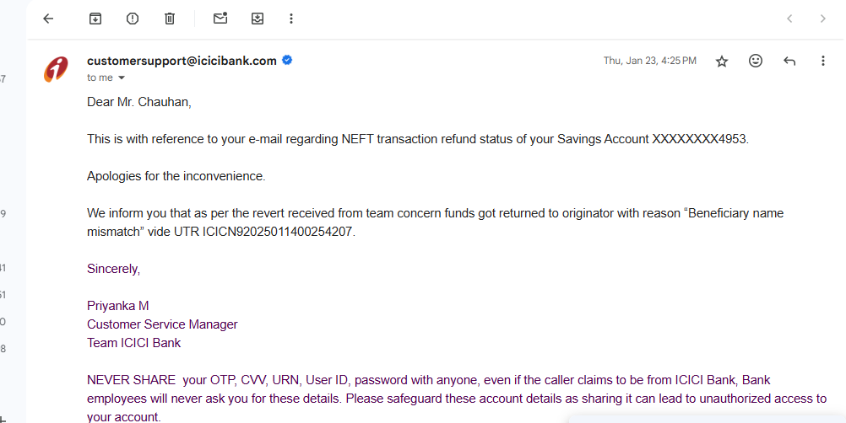The image size is (846, 423).
Task: Reply to the customersupport email
Action: tap(789, 61)
